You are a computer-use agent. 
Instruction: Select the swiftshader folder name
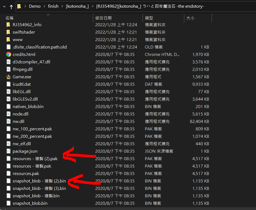pos(24,32)
